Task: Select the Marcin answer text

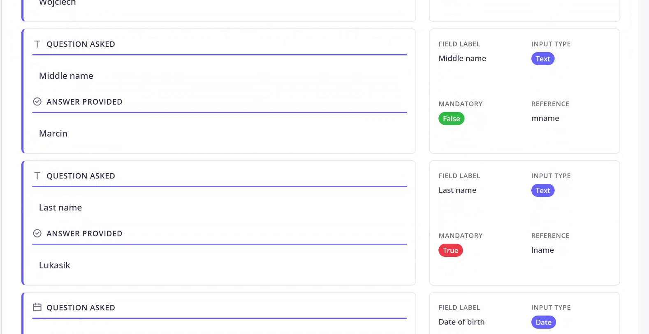Action: [53, 134]
